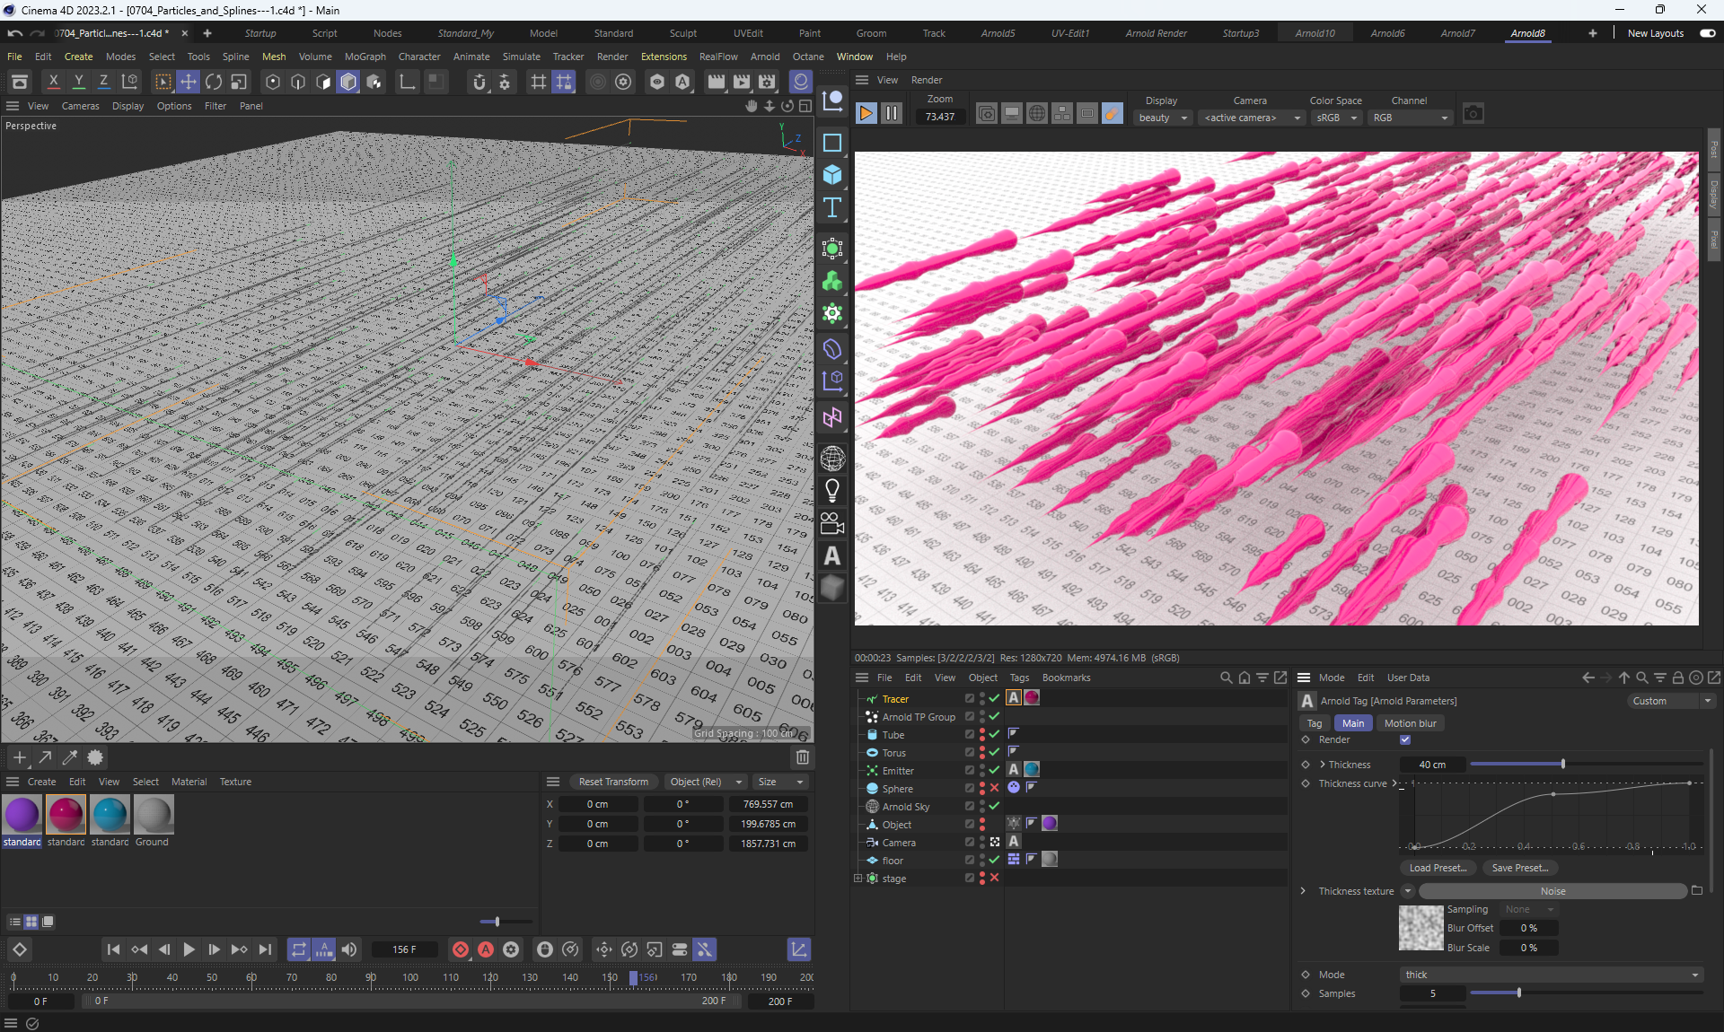Adjust the Thickness slider handle

click(x=1563, y=765)
